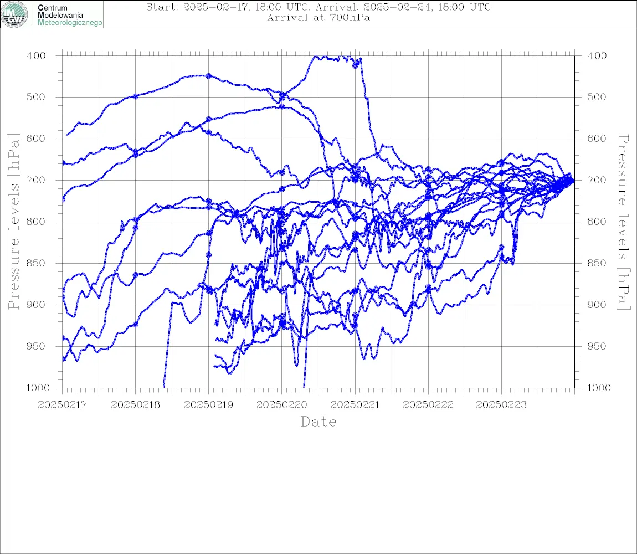
Task: Click right axis label 1000
Action: [x=599, y=388]
